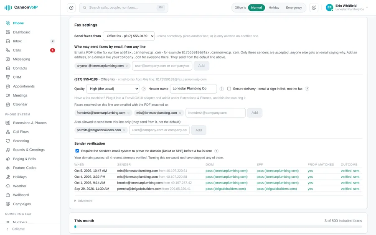Open the Send faxes from dropdown
This screenshot has height=235, width=376.
coord(129,36)
